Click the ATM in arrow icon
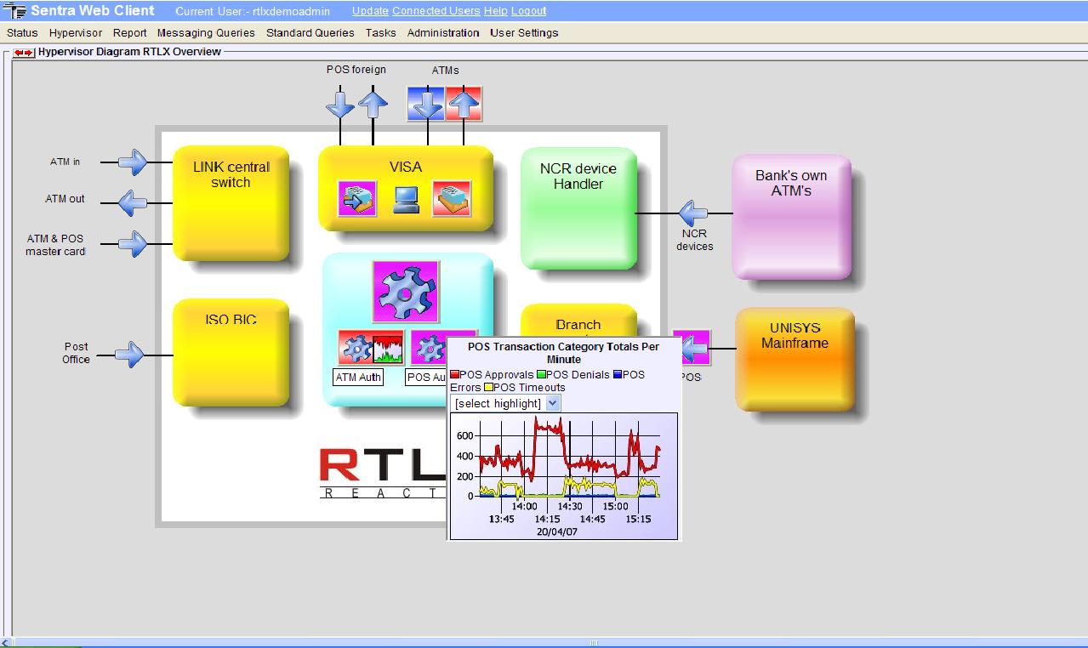Image resolution: width=1088 pixels, height=648 pixels. [132, 162]
